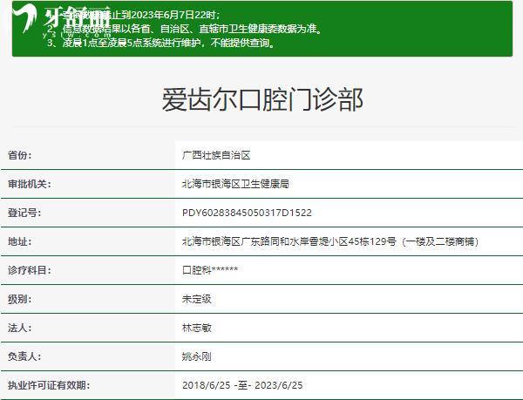Image resolution: width=523 pixels, height=400 pixels.
Task: Click the legal person name 林志敏
Action: coord(197,328)
